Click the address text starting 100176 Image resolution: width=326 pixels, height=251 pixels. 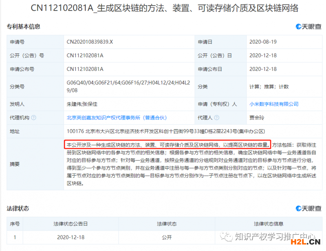[166, 132]
